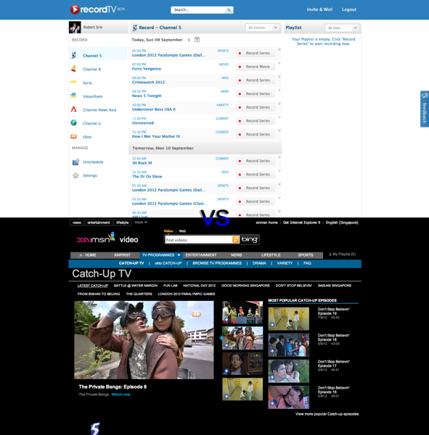Click the HOME icon in xinmsn nav
The height and width of the screenshot is (435, 429).
click(81, 255)
